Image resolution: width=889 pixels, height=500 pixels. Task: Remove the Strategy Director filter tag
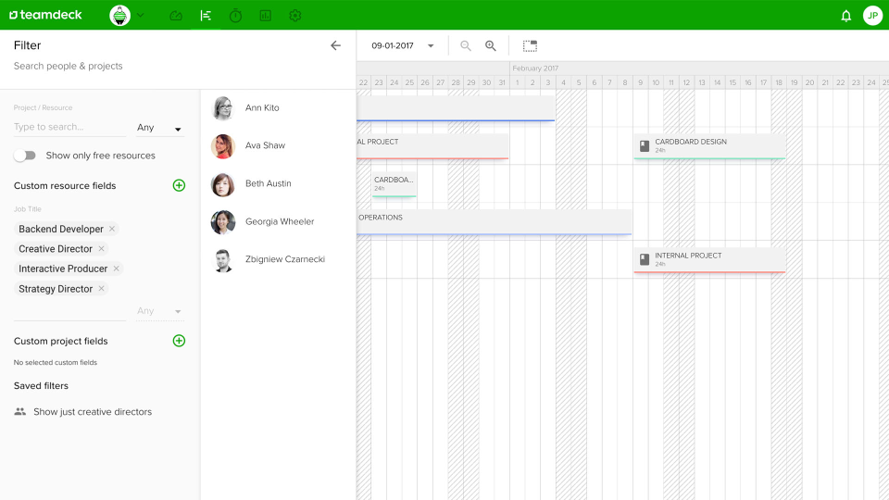(102, 289)
